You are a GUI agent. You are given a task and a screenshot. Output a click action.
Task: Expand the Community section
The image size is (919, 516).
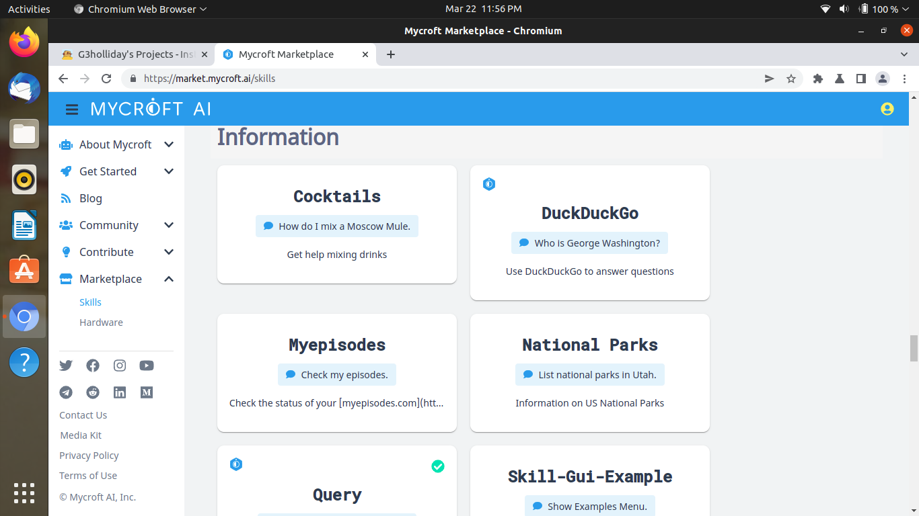[169, 225]
